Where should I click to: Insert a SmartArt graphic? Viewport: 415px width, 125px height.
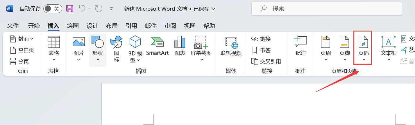point(157,46)
